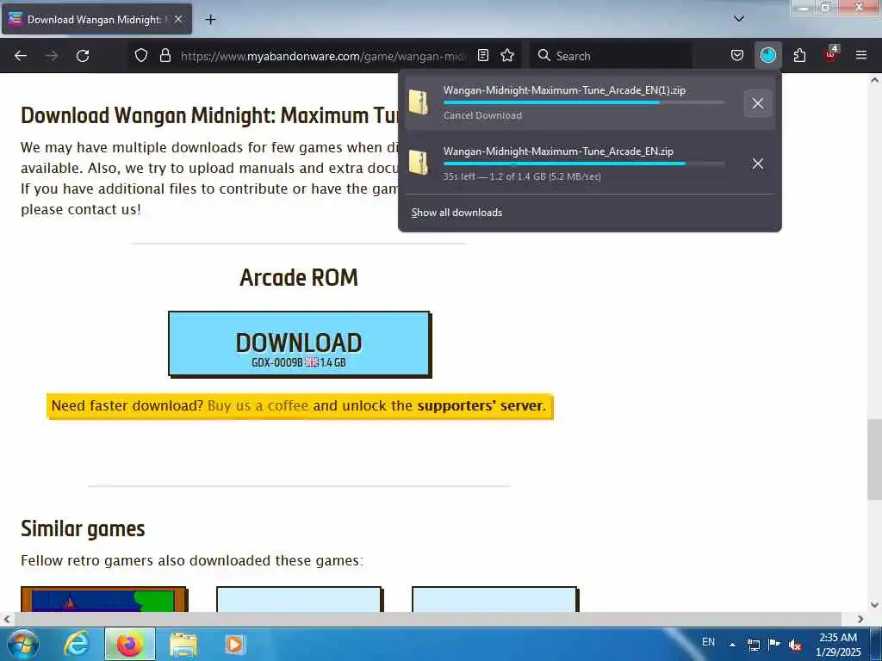Expand the list all tabs chevron
The height and width of the screenshot is (661, 882).
[739, 19]
